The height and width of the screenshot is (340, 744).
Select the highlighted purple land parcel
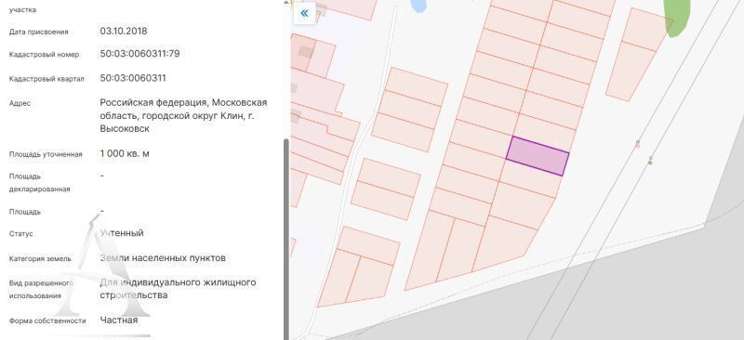click(x=538, y=156)
